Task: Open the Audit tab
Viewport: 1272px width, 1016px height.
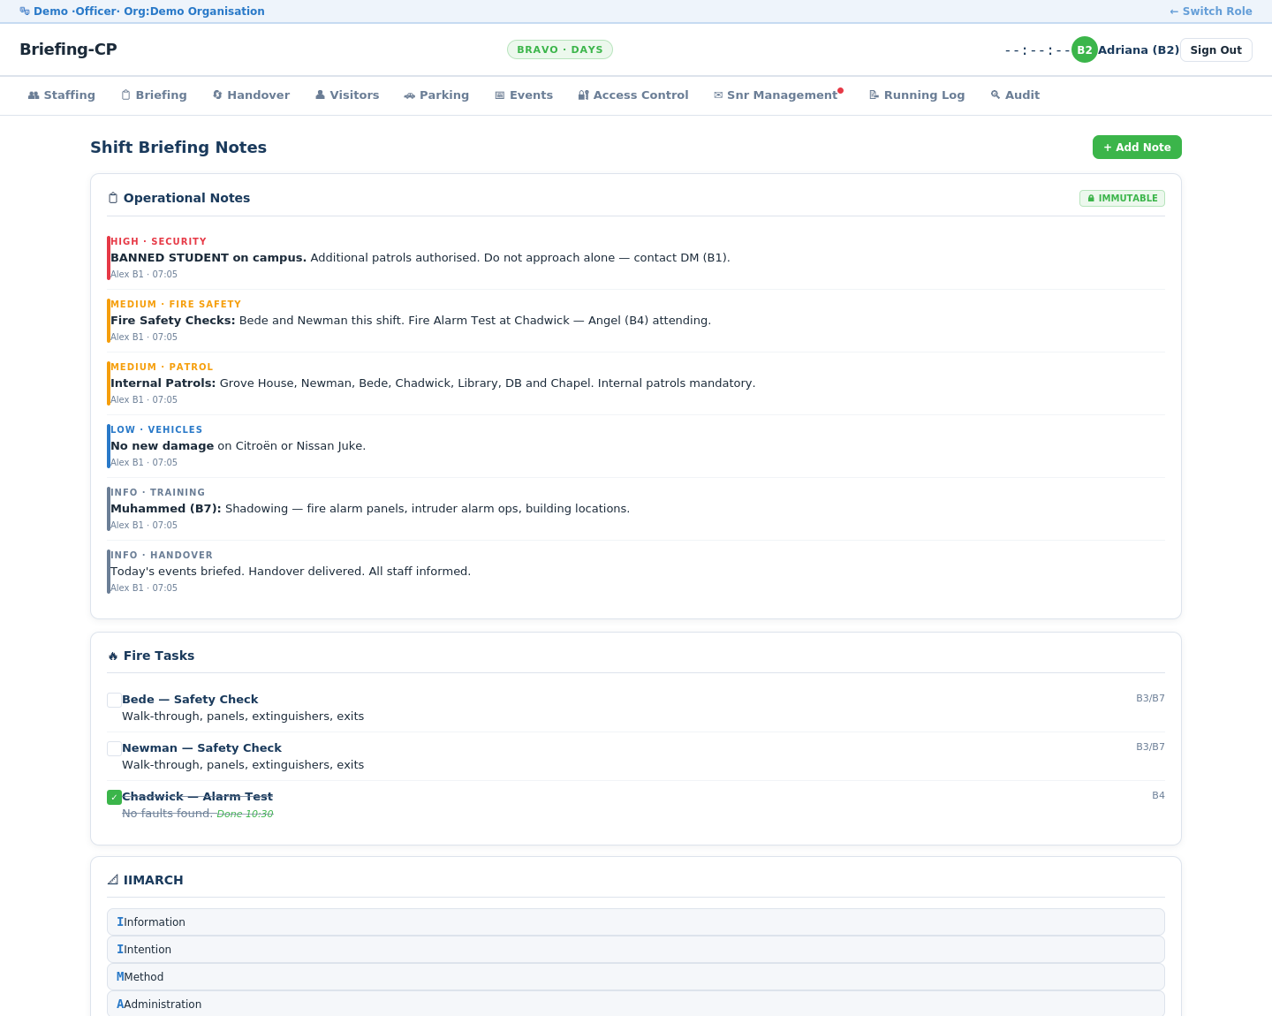Action: (x=1015, y=95)
